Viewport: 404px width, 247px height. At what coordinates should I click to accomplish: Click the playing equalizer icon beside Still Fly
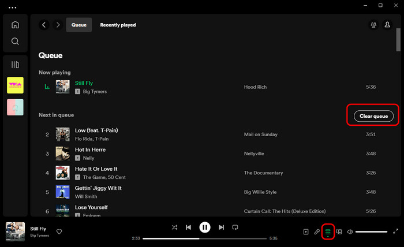[x=47, y=87]
